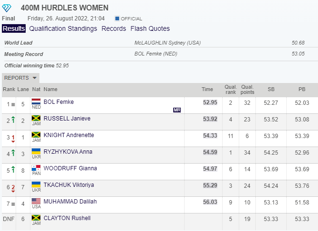Expand the REPORTS dropdown

point(20,78)
